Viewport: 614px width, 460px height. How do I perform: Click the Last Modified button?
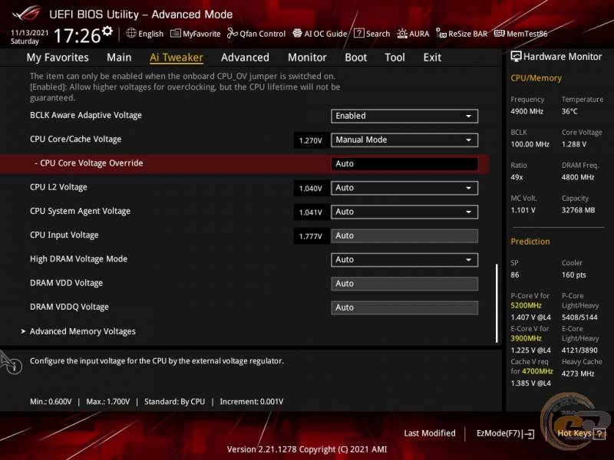click(430, 433)
